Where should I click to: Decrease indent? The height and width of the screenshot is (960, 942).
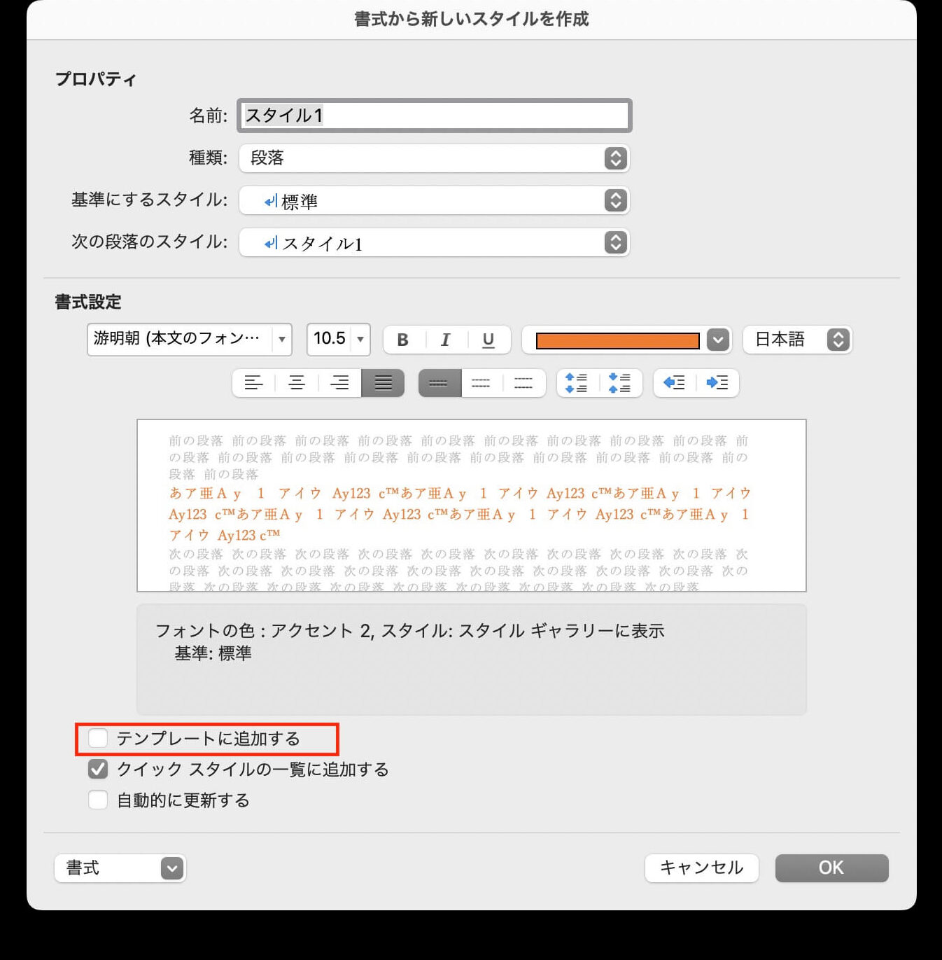[675, 383]
